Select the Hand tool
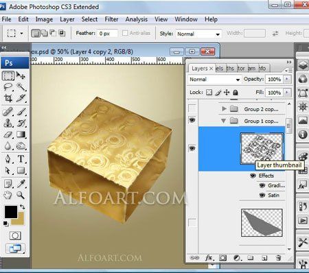Viewport: 309px width, 273px height. 8,195
